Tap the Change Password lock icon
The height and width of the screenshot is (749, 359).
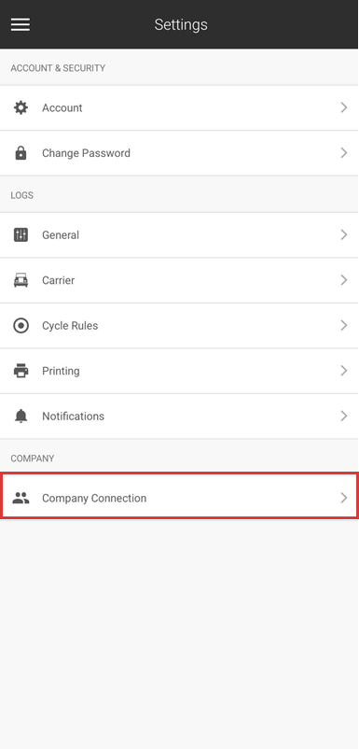click(21, 153)
